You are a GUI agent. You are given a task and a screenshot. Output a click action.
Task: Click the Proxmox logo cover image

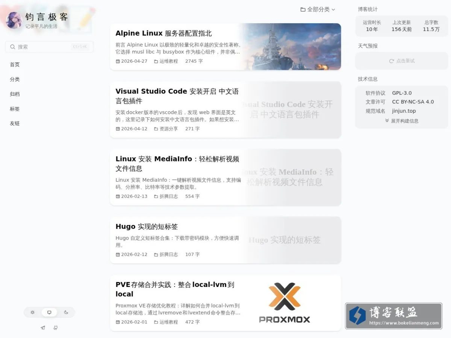(x=285, y=303)
